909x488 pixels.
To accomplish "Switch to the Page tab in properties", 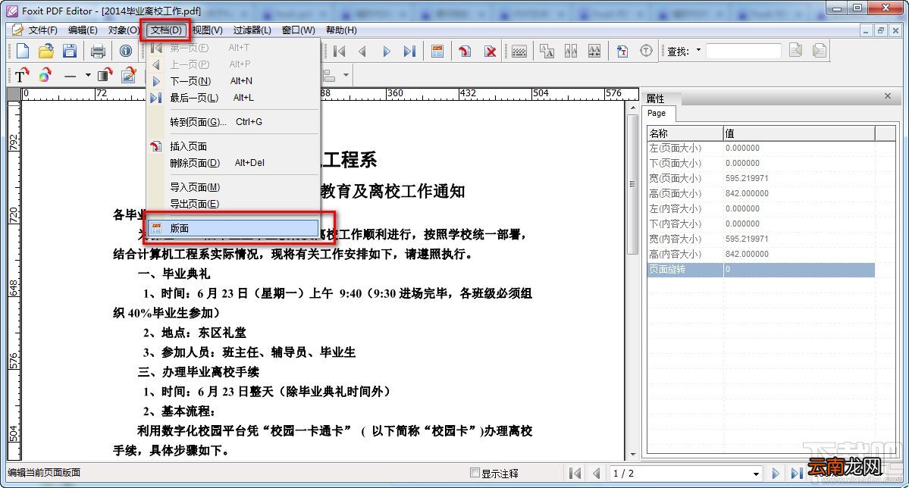I will tap(657, 114).
